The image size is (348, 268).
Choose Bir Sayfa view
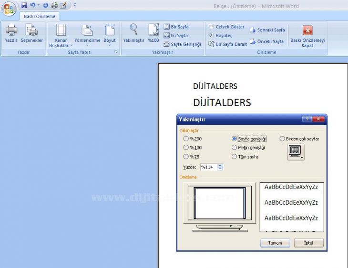point(176,27)
